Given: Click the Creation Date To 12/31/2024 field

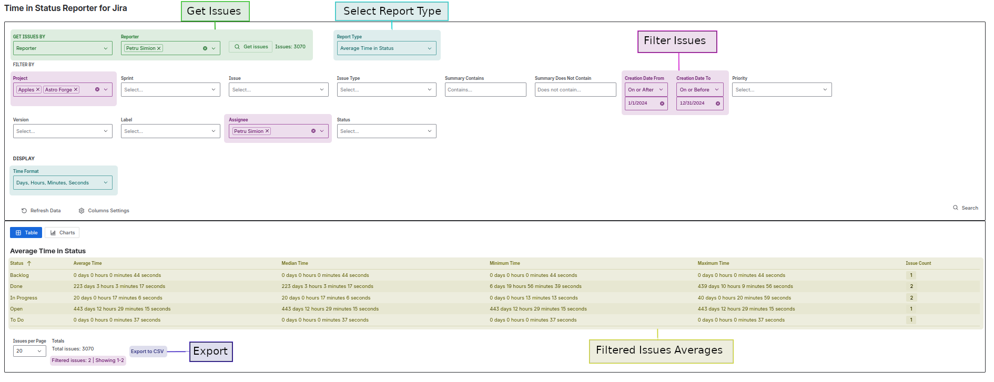Looking at the screenshot, I should tap(700, 104).
